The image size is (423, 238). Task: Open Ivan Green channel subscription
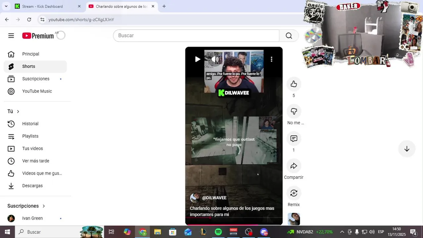(35, 218)
